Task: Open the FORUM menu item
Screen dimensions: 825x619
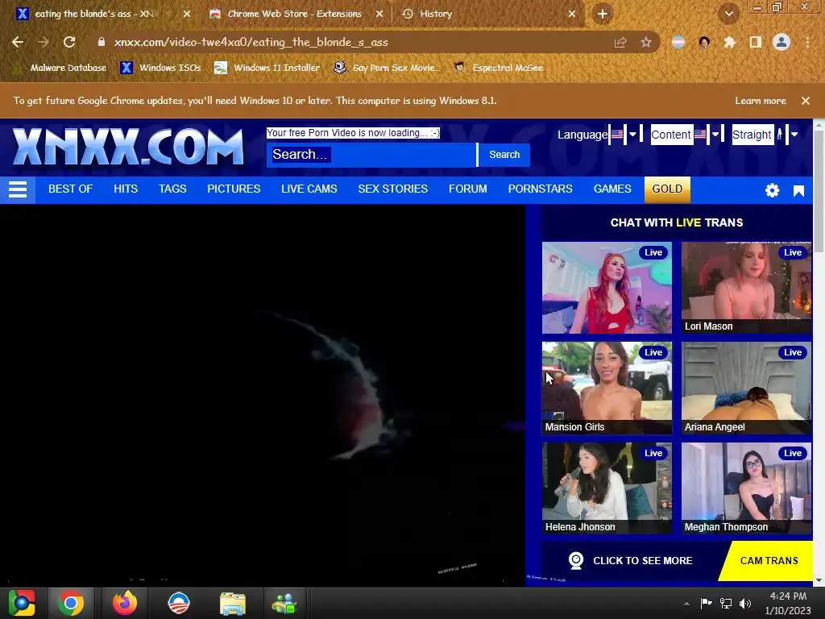Action: (x=468, y=189)
